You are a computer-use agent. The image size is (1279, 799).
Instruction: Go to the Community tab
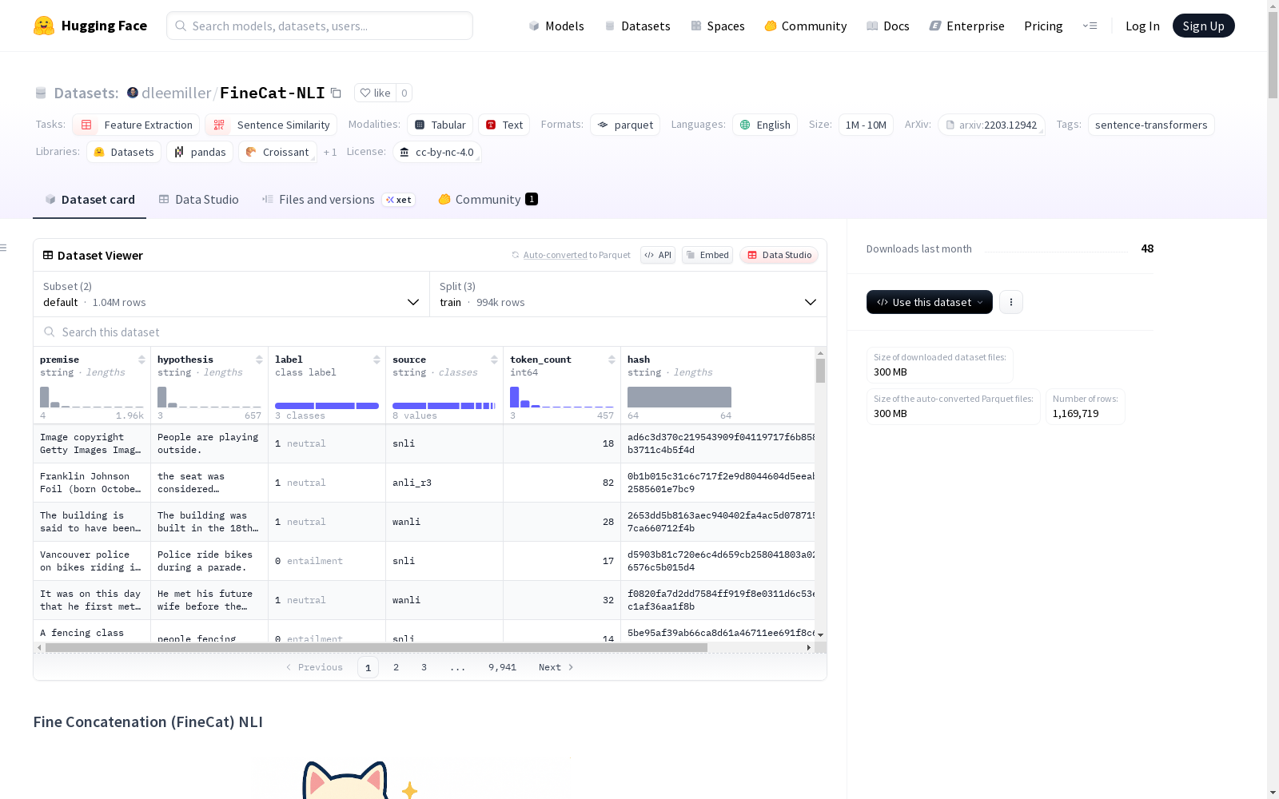point(488,200)
